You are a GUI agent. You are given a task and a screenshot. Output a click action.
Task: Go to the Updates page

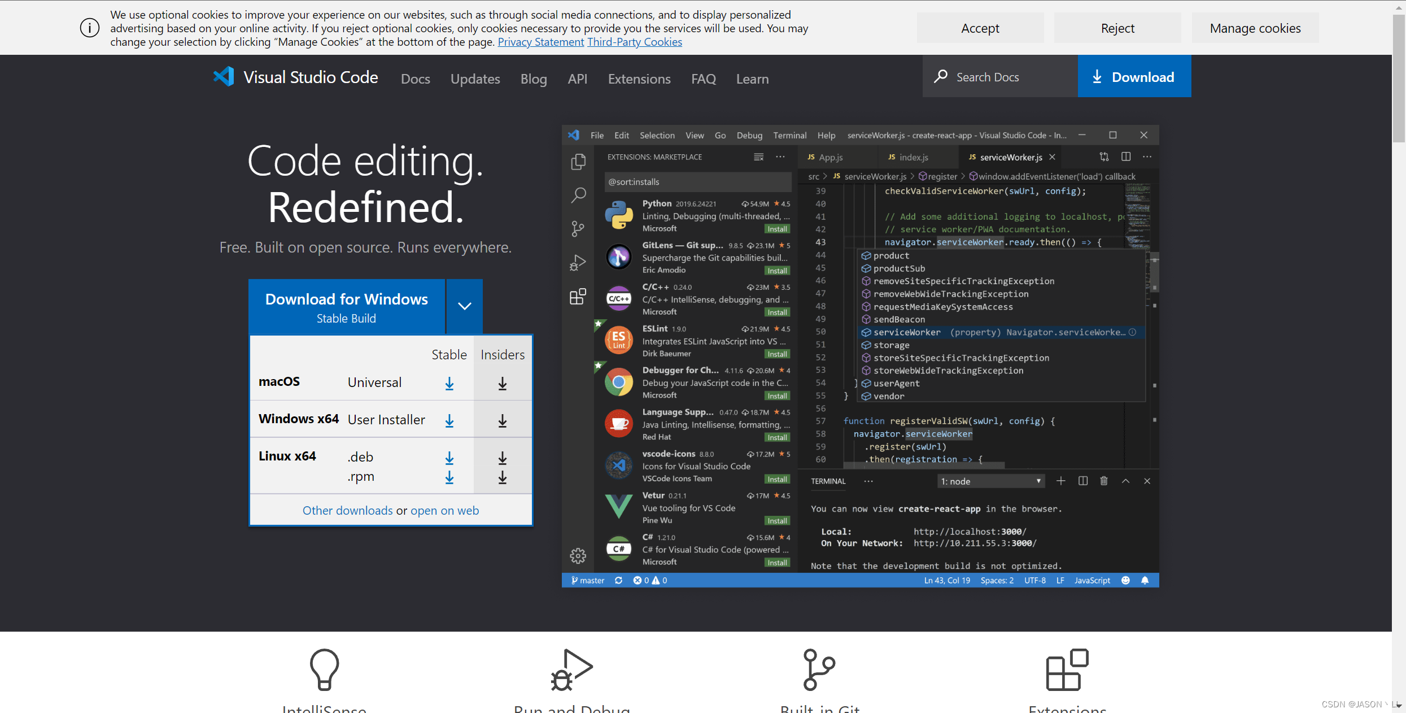pos(475,79)
